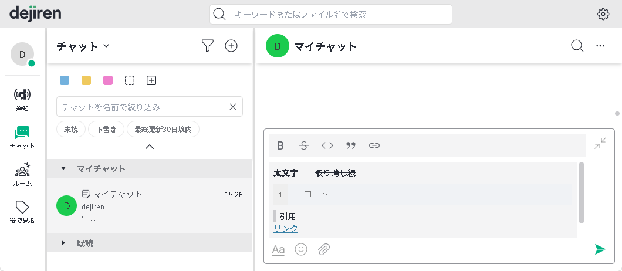Insert a code block with the code icon
The height and width of the screenshot is (271, 622).
pos(327,145)
